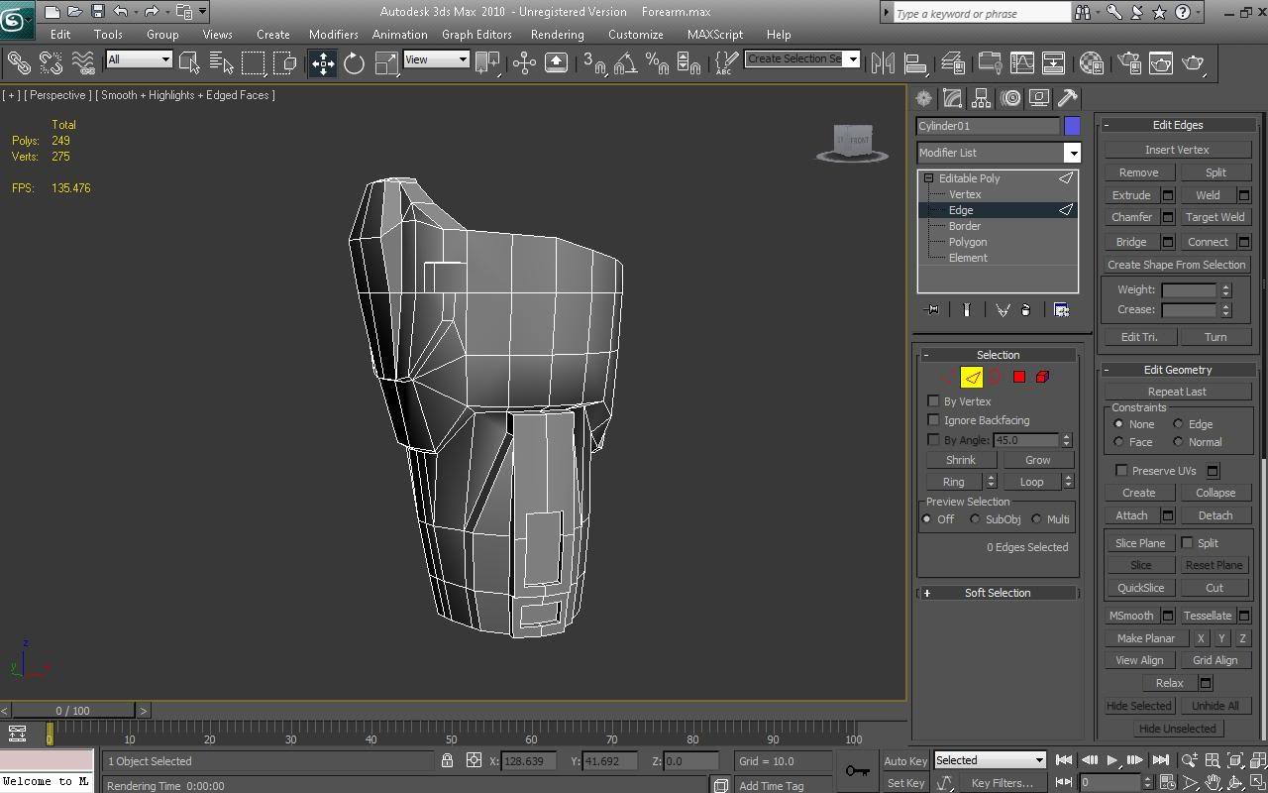This screenshot has width=1268, height=793.
Task: Click the Insert Vertex button
Action: click(1177, 150)
